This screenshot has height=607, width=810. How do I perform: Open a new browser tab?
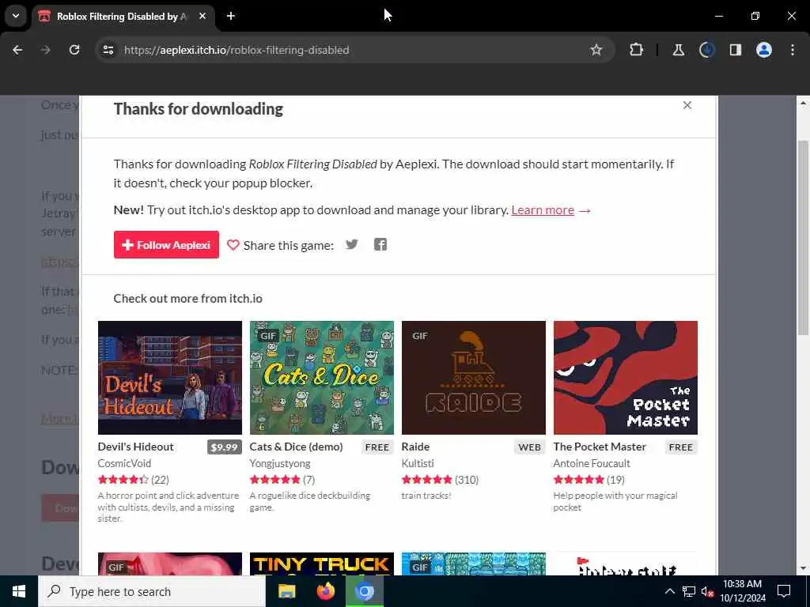tap(231, 16)
